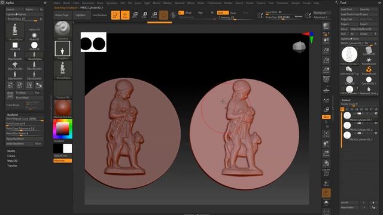The width and height of the screenshot is (383, 215).
Task: Toggle the Rgb channel button
Action: [x=200, y=13]
